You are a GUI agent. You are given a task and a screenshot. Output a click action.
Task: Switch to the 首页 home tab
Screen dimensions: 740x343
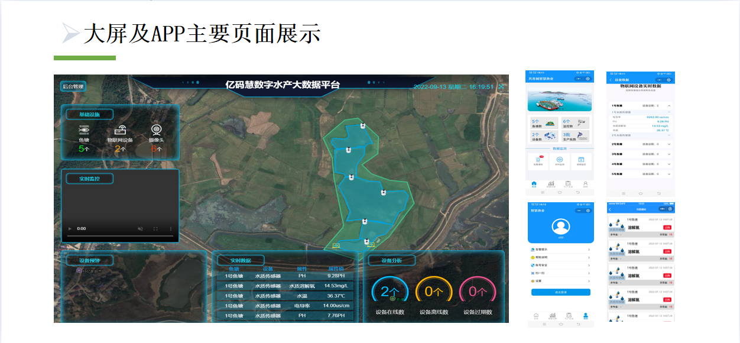534,184
